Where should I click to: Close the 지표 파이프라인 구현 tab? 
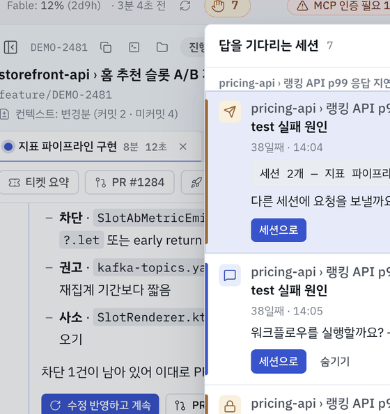(x=183, y=147)
